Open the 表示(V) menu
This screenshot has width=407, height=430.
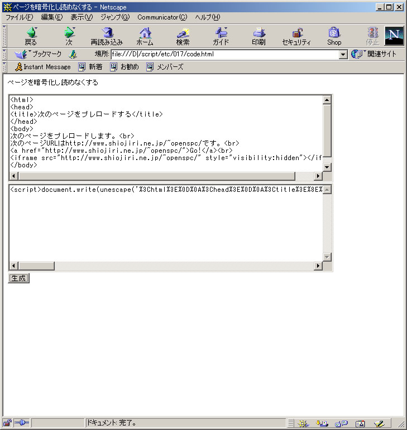(x=82, y=17)
